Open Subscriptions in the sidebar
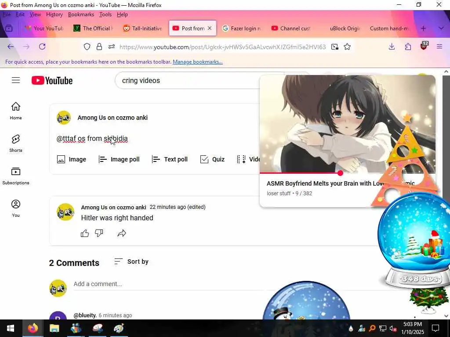This screenshot has width=450, height=337. coord(16,176)
